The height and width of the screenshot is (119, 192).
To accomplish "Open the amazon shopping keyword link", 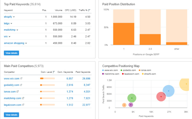I will tap(14, 43).
